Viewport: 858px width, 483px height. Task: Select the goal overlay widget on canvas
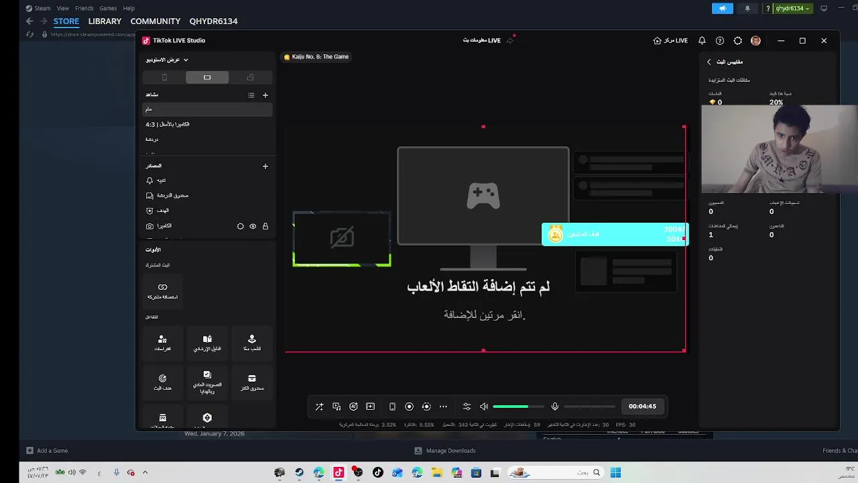tap(615, 234)
